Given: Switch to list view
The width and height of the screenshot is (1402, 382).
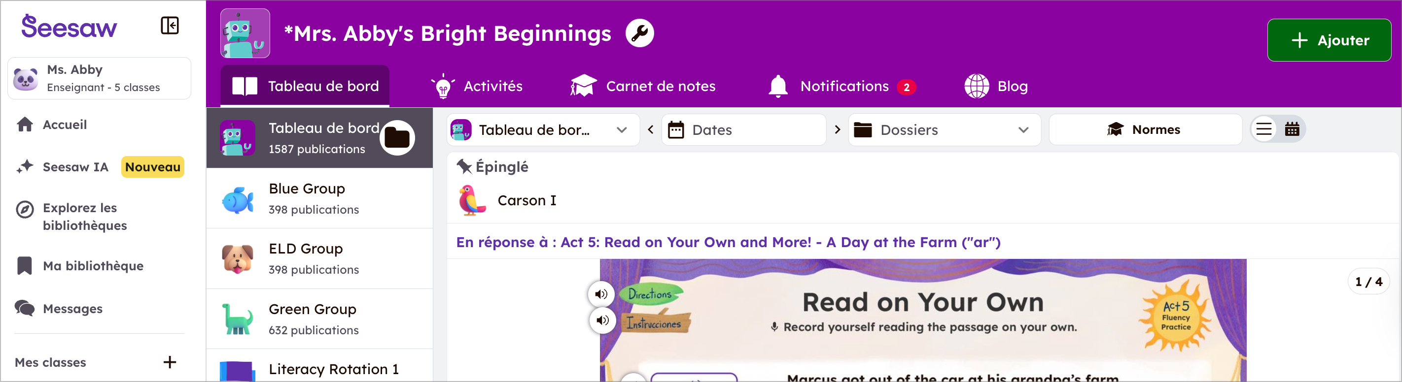Looking at the screenshot, I should [1264, 129].
